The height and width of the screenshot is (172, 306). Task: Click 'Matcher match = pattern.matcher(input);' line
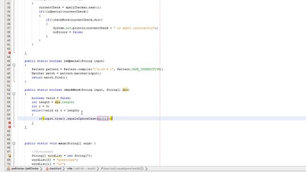[66, 73]
